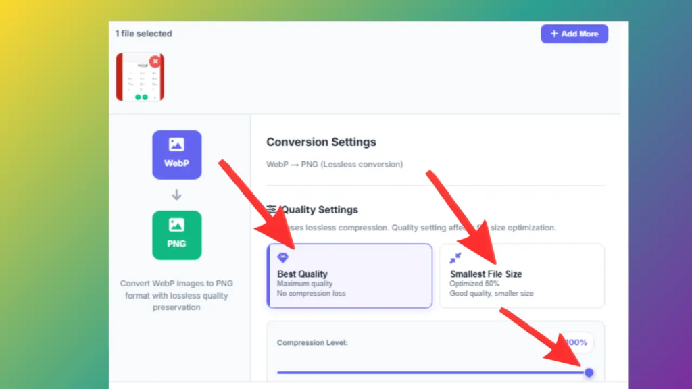Click the 'Convert WebP images to PNG' description
This screenshot has width=692, height=389.
click(x=176, y=295)
